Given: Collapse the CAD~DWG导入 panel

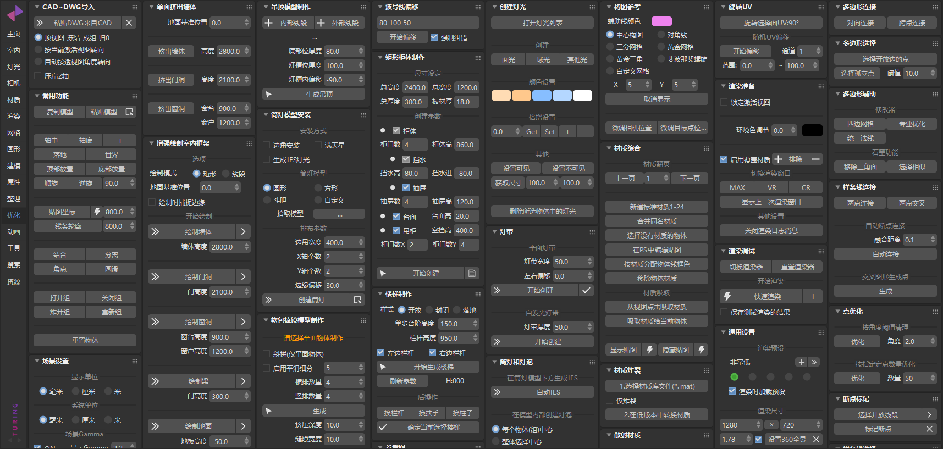Looking at the screenshot, I should pos(37,7).
